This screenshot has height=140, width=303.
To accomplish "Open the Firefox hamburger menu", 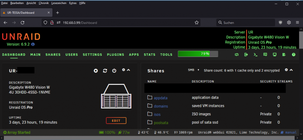I will [298, 23].
